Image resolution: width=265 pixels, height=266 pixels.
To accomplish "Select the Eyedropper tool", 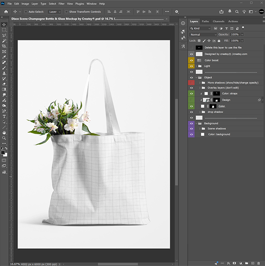I will [x=4, y=57].
